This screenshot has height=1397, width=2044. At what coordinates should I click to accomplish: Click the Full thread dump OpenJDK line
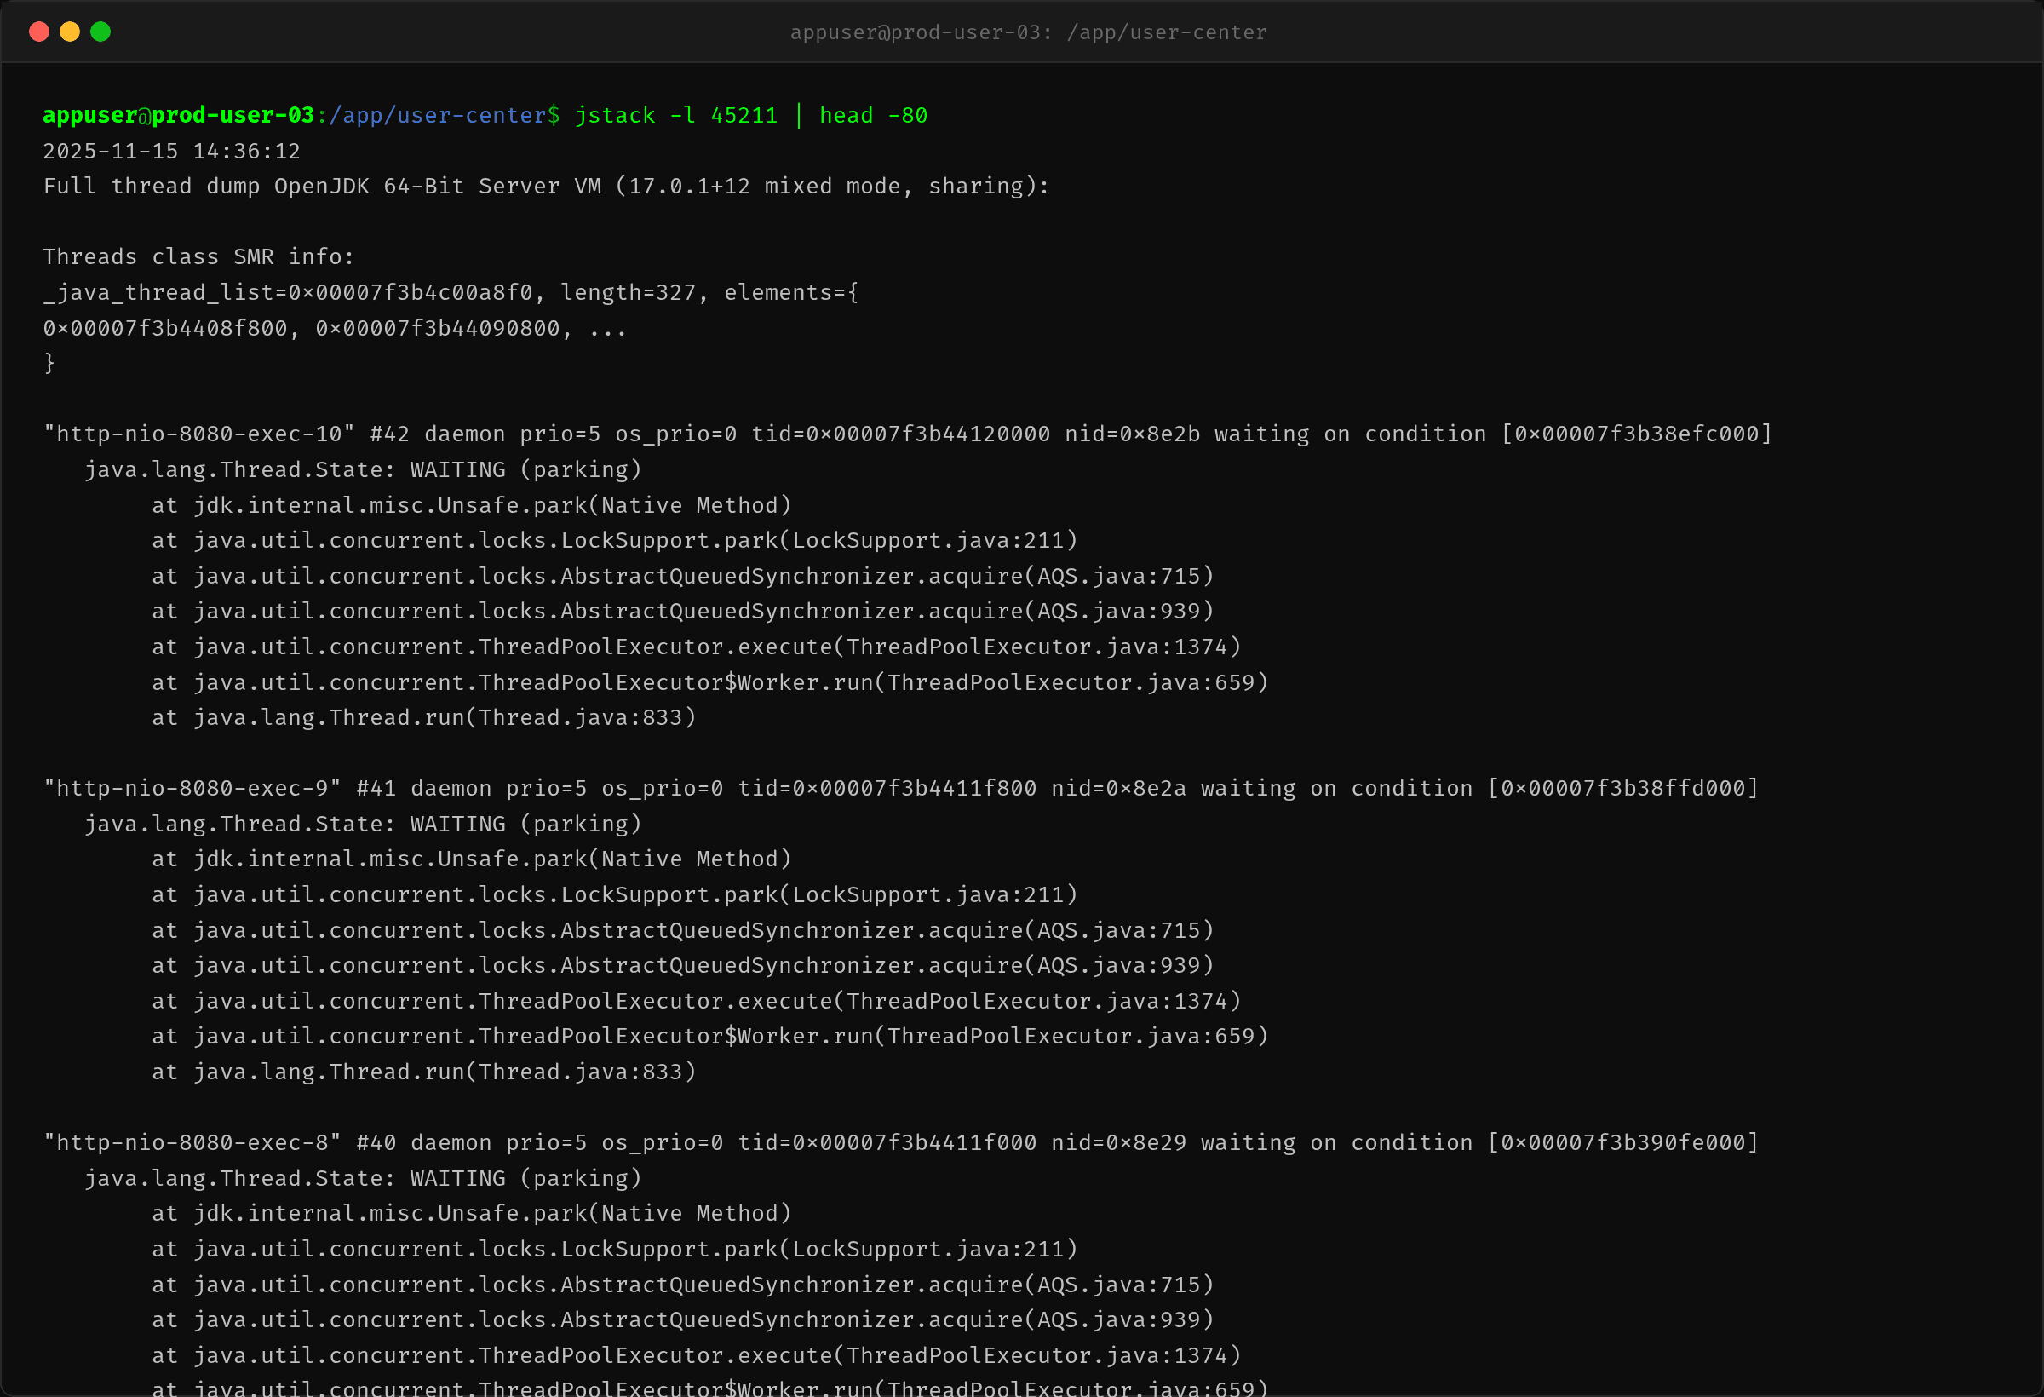coord(546,187)
